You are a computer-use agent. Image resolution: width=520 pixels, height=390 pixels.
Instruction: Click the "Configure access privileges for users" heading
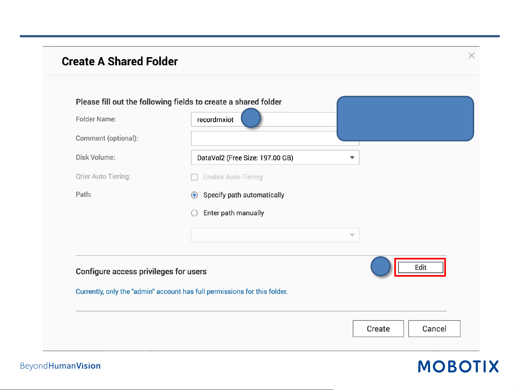point(141,271)
